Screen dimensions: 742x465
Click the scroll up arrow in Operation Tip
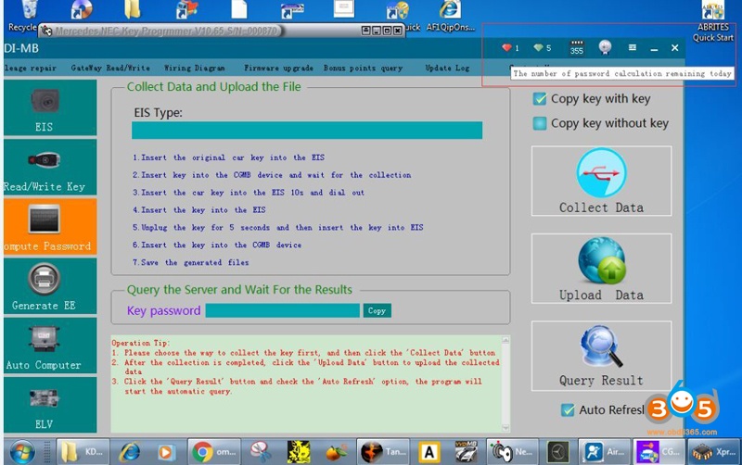click(505, 340)
